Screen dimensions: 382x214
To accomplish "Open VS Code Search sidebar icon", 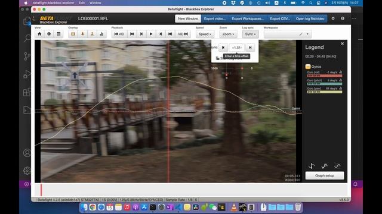I will pos(27,38).
